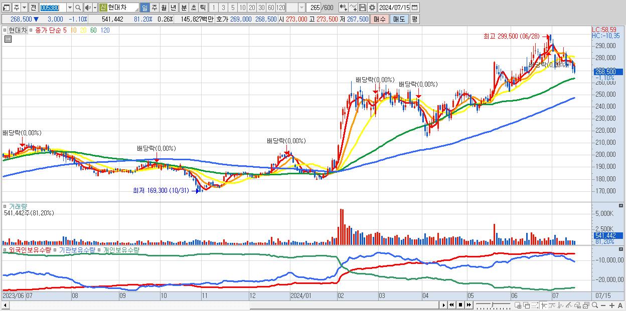Click the overlapping windows icon

tap(527, 304)
